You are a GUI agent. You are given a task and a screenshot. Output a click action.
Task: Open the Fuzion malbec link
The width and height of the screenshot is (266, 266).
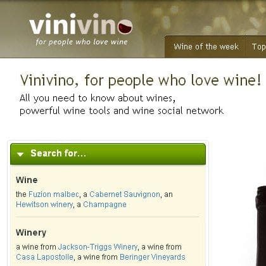click(54, 194)
